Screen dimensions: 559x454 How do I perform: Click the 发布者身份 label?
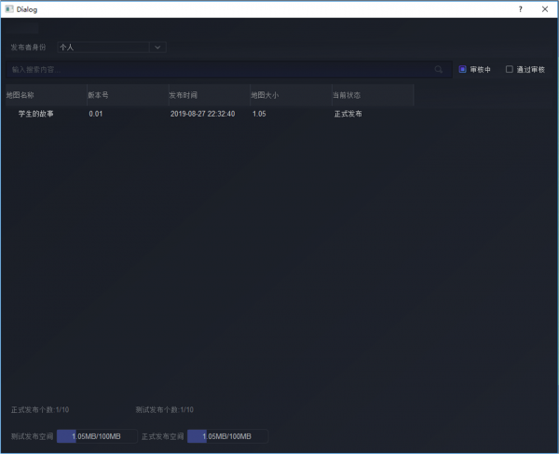(28, 47)
